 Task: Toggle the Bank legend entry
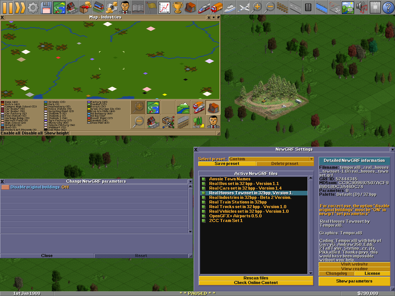(9, 102)
